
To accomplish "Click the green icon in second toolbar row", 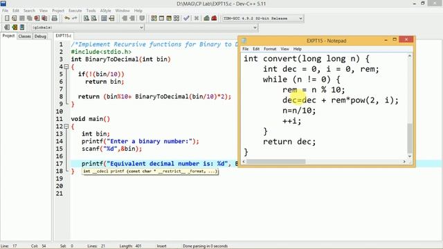I will (x=15, y=28).
